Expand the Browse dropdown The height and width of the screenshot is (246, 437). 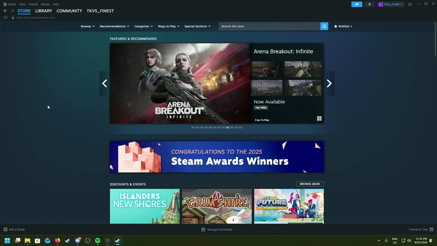(x=87, y=26)
